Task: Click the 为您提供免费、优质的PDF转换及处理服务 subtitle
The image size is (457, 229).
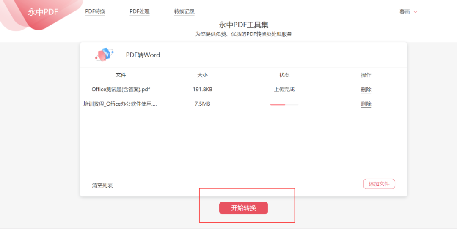Action: tap(243, 34)
